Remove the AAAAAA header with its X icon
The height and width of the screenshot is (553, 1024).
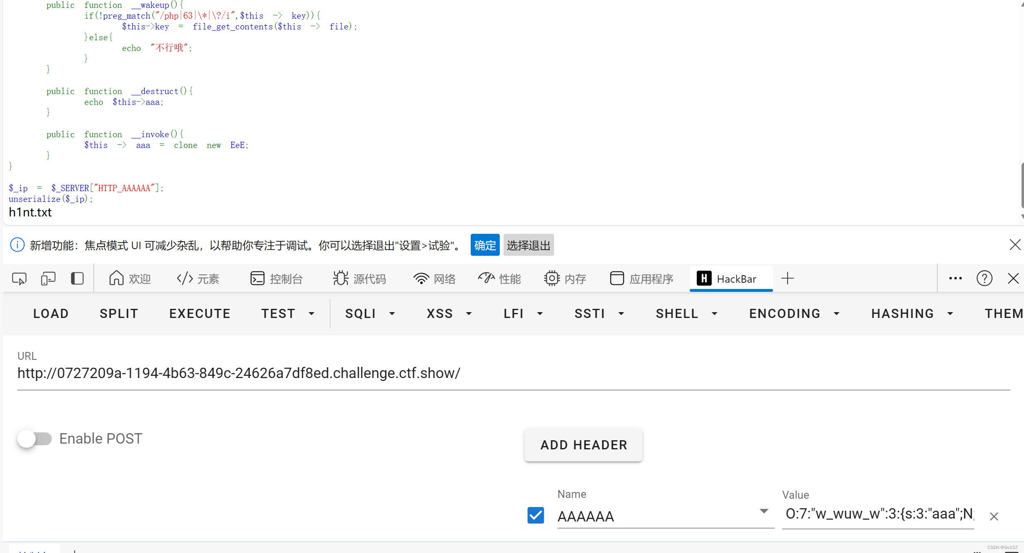(x=994, y=516)
